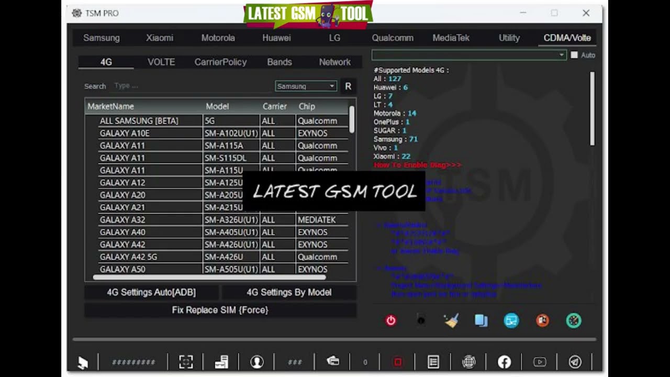Switch to the MediaTek tab
The image size is (670, 377).
pyautogui.click(x=451, y=38)
